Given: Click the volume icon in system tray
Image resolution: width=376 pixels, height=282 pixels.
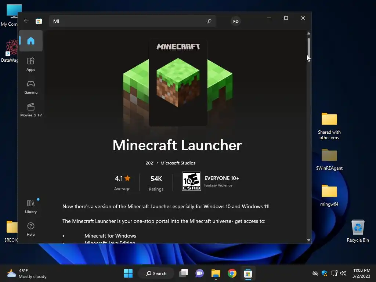Looking at the screenshot, I should (343, 273).
